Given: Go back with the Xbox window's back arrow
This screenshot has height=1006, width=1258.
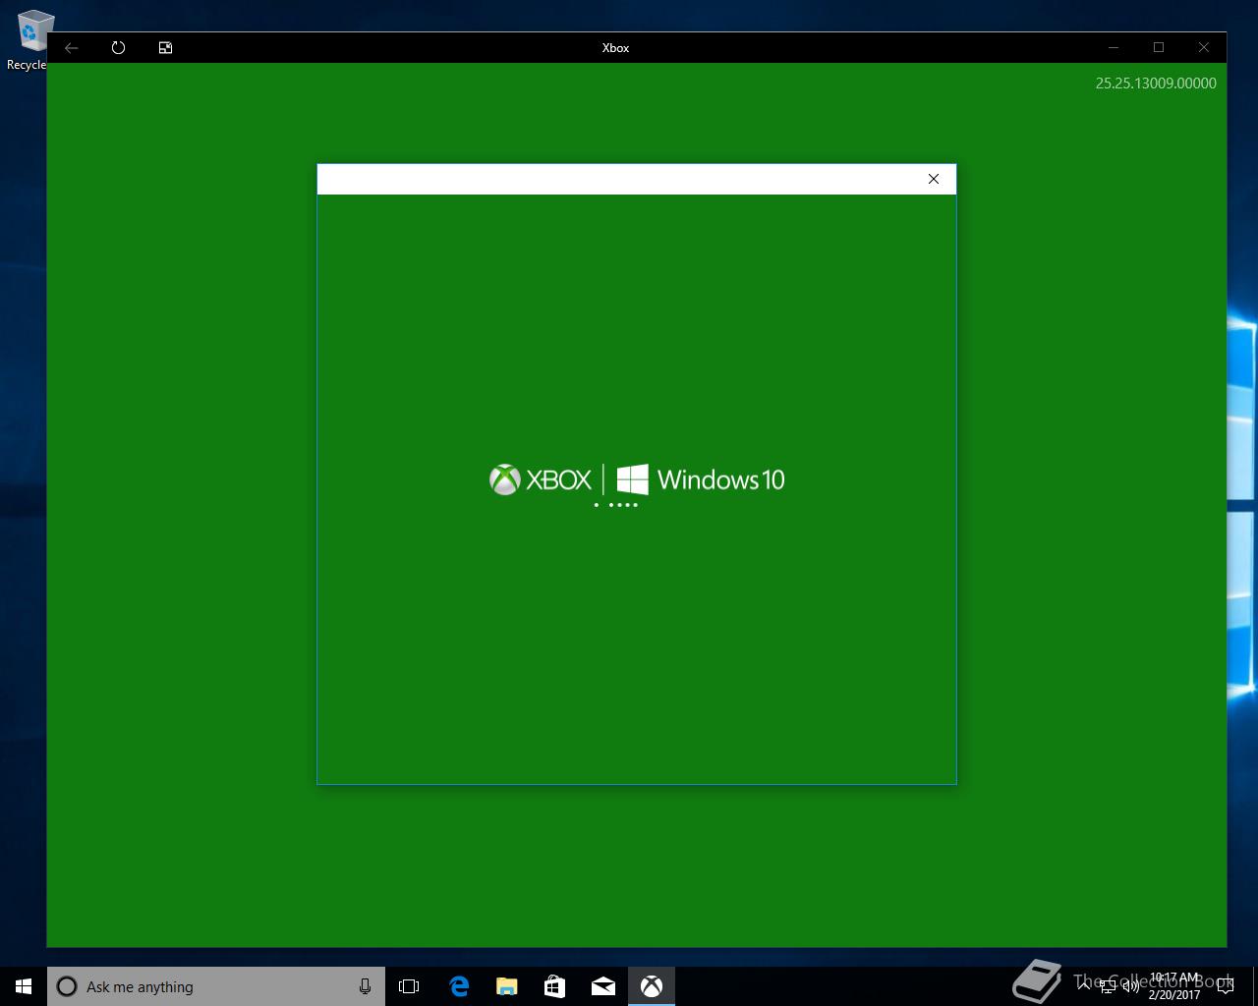Looking at the screenshot, I should [72, 47].
